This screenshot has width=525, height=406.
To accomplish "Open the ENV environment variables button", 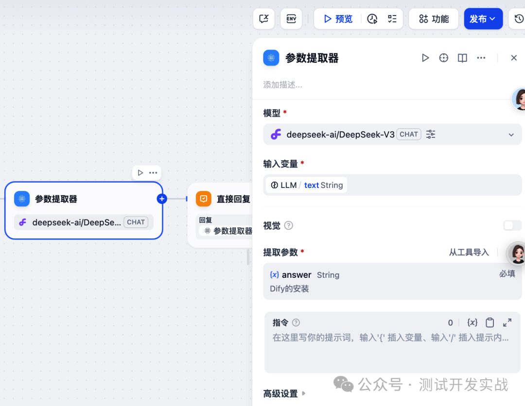I will [x=291, y=19].
